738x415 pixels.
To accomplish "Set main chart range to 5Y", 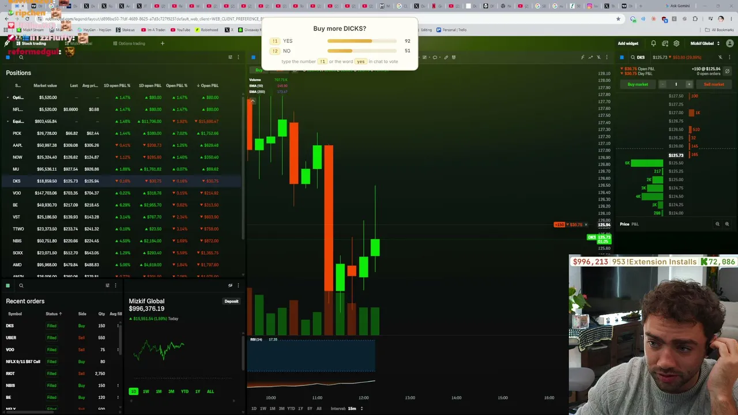I will point(310,409).
